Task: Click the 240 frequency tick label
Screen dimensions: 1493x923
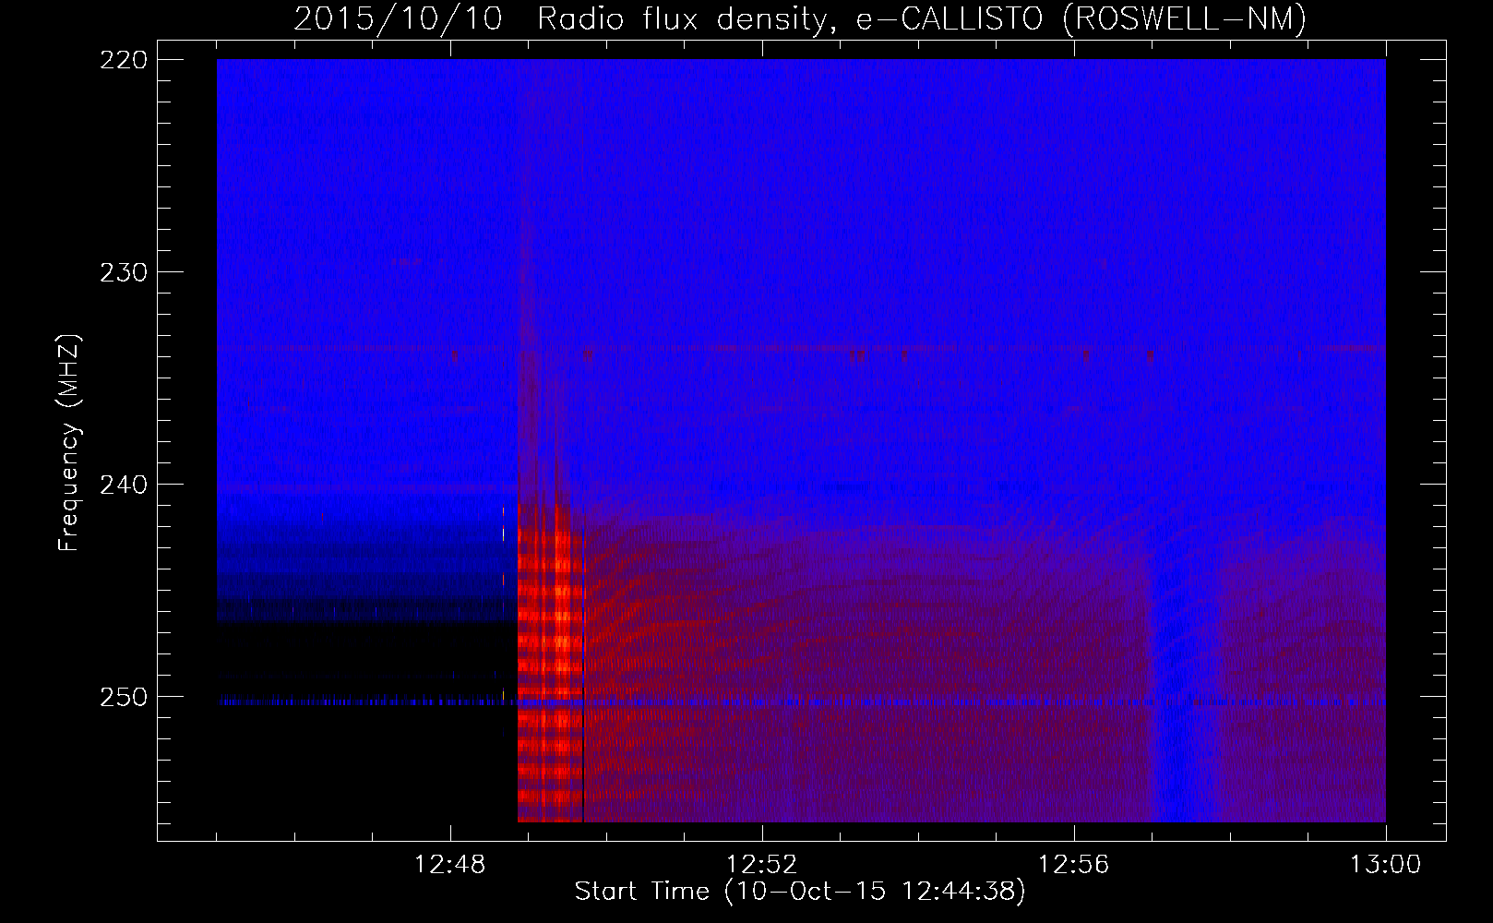Action: [123, 485]
